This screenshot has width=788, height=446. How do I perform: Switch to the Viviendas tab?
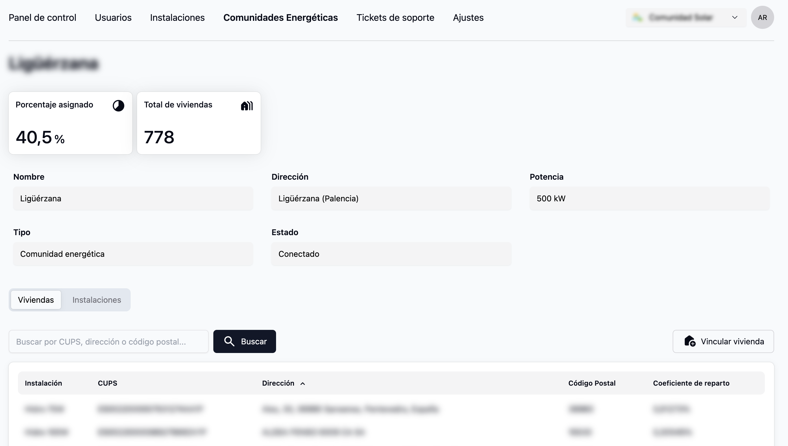pyautogui.click(x=36, y=300)
